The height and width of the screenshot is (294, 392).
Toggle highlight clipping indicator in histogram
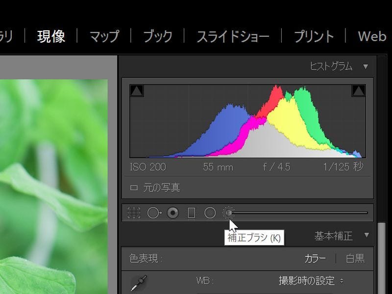359,91
